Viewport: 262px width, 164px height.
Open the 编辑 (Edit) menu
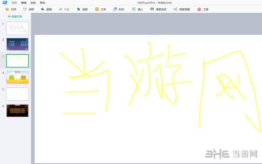[x=24, y=3]
